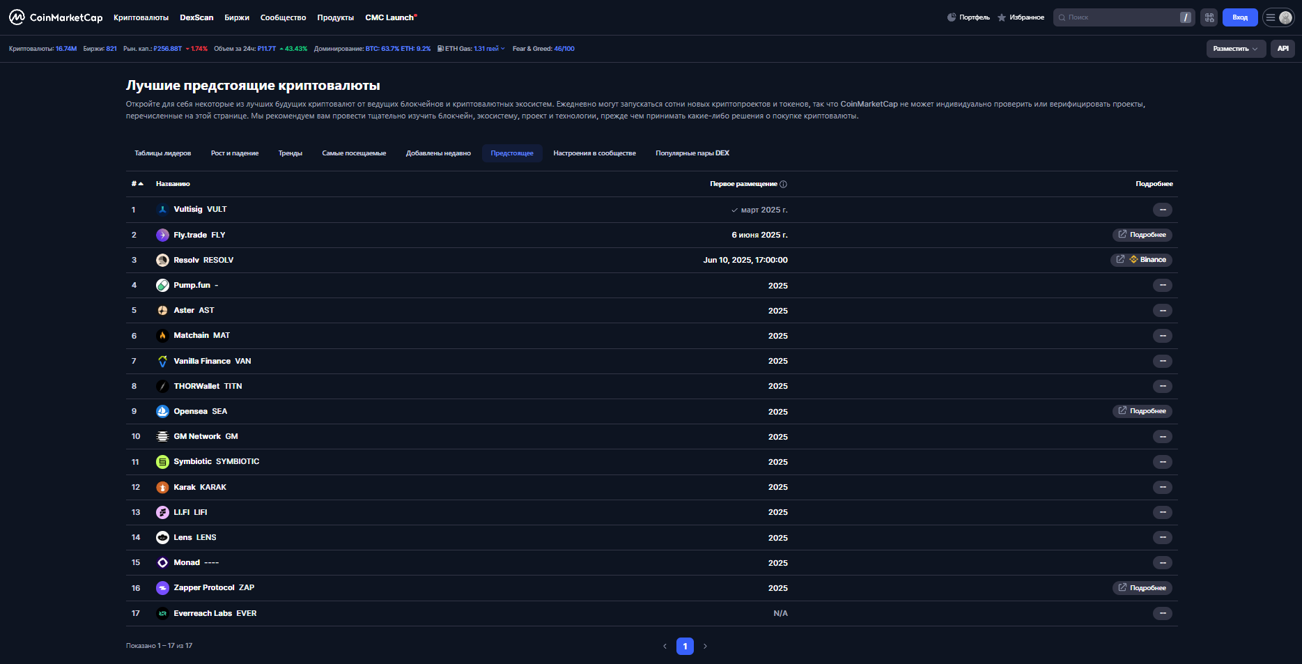The width and height of the screenshot is (1302, 664).
Task: Open the Продукты menu
Action: [335, 17]
